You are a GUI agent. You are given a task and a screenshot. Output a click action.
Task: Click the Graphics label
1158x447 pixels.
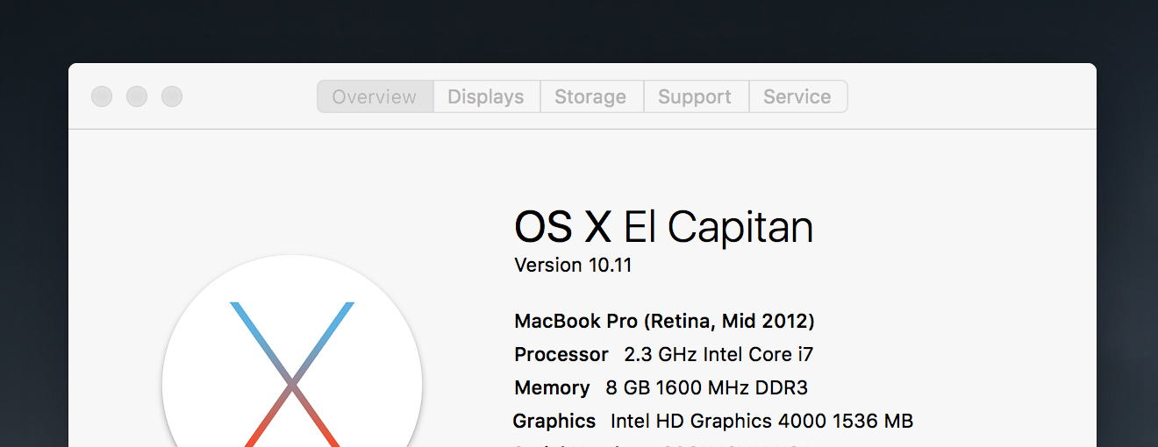[x=554, y=421]
